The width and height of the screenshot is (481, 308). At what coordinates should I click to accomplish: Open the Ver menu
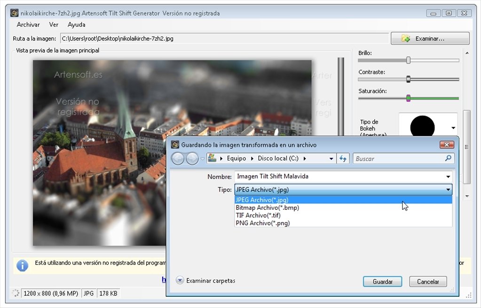click(54, 24)
